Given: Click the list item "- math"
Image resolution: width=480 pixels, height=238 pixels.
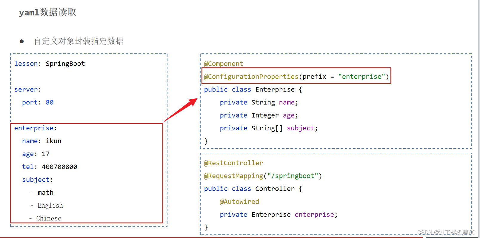Looking at the screenshot, I should point(42,193).
